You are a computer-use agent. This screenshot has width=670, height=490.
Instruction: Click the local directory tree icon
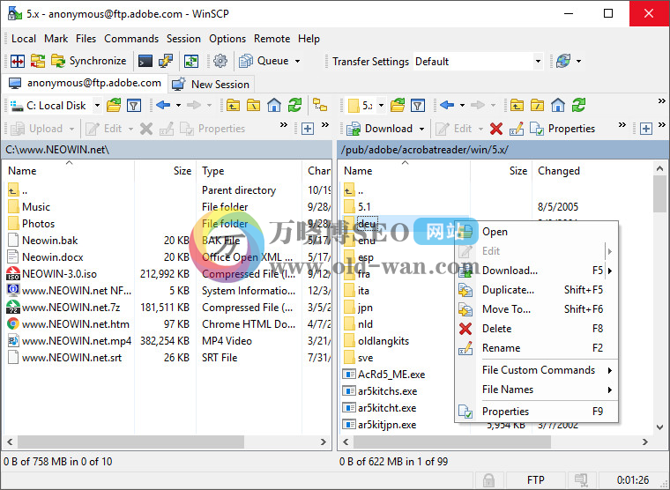coord(320,105)
